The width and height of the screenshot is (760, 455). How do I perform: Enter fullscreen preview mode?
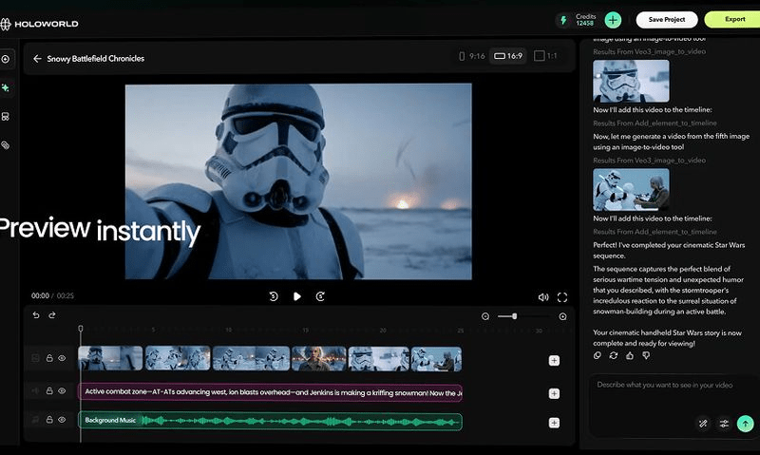[x=561, y=296]
